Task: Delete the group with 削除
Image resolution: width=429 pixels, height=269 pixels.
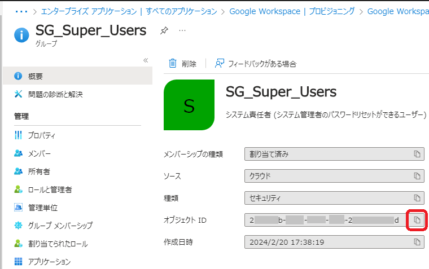Action: pyautogui.click(x=182, y=64)
